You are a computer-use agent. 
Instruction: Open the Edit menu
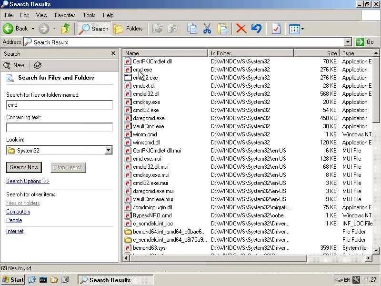[24, 15]
